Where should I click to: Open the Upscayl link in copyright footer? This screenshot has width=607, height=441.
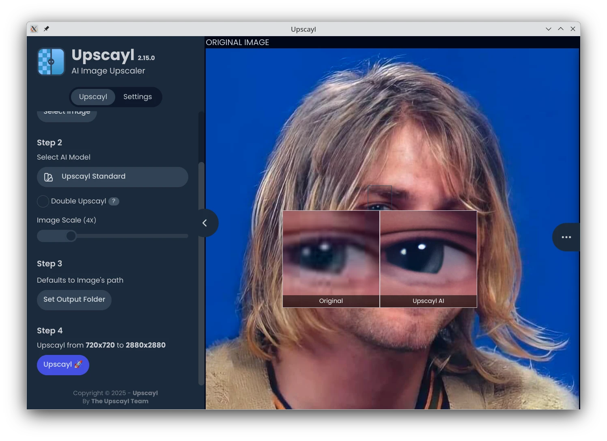click(145, 393)
